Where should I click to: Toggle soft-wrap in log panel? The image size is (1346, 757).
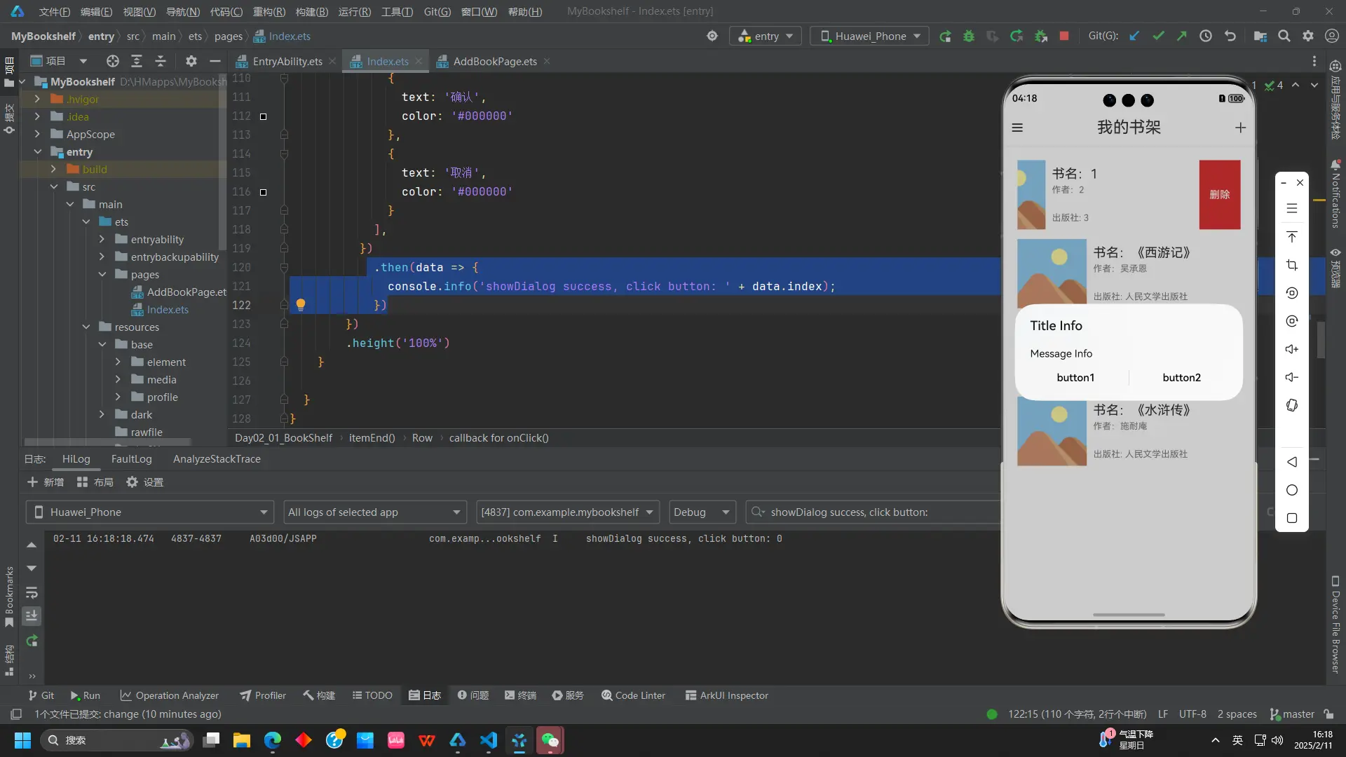point(32,592)
